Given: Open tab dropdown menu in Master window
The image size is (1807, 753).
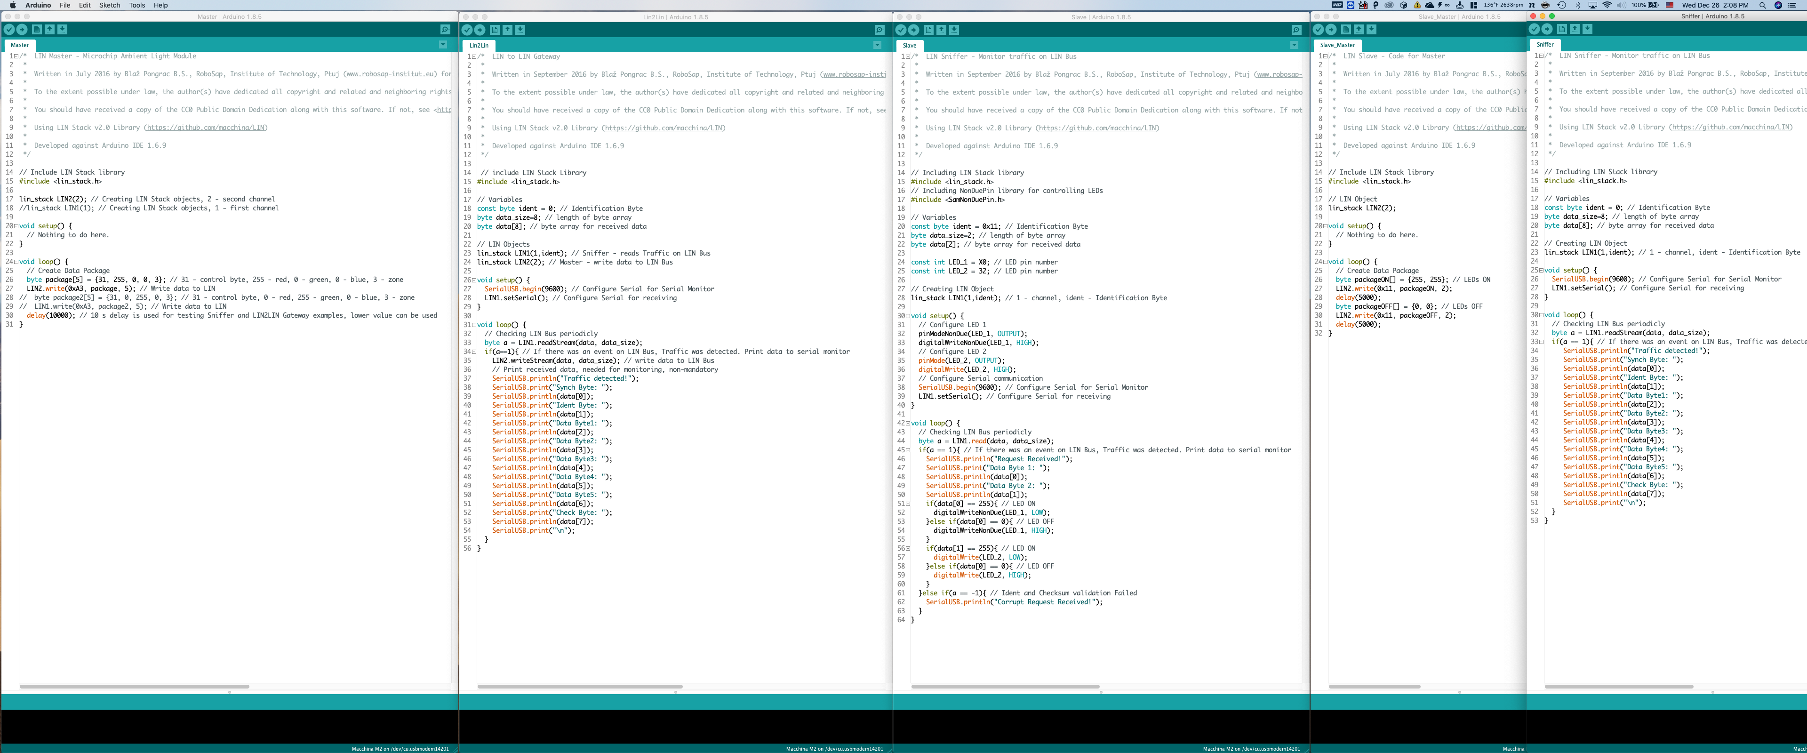Looking at the screenshot, I should tap(443, 45).
